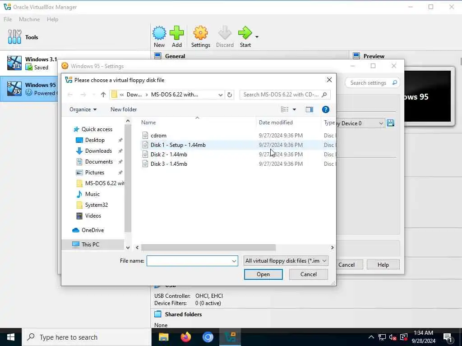
Task: Click the Start green arrow icon
Action: tap(245, 33)
